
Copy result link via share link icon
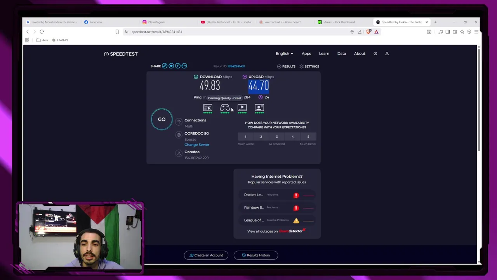[x=165, y=66]
